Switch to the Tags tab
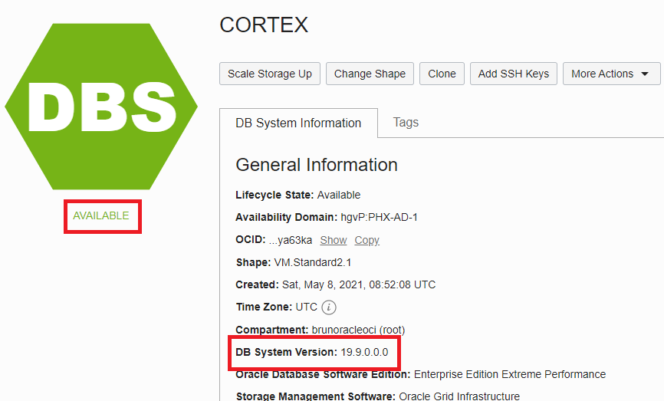The width and height of the screenshot is (664, 401). (x=406, y=123)
